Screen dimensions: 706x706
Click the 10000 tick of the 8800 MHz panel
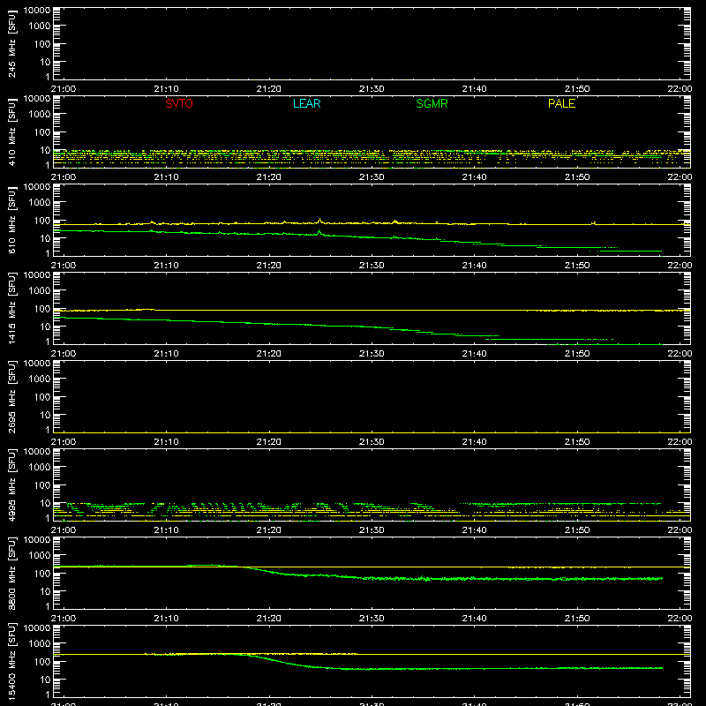click(37, 540)
